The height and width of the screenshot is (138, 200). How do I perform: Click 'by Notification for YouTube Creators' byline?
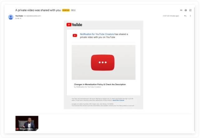click(88, 87)
